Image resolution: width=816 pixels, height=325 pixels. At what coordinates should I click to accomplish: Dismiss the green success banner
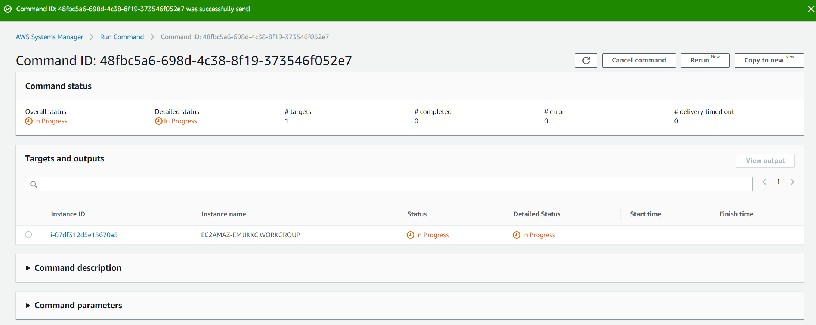pos(811,9)
